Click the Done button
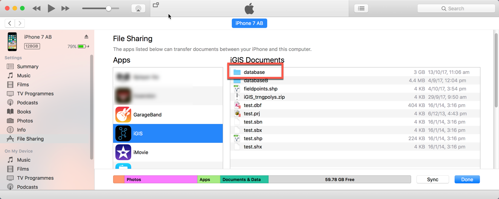The image size is (499, 199). (x=467, y=179)
